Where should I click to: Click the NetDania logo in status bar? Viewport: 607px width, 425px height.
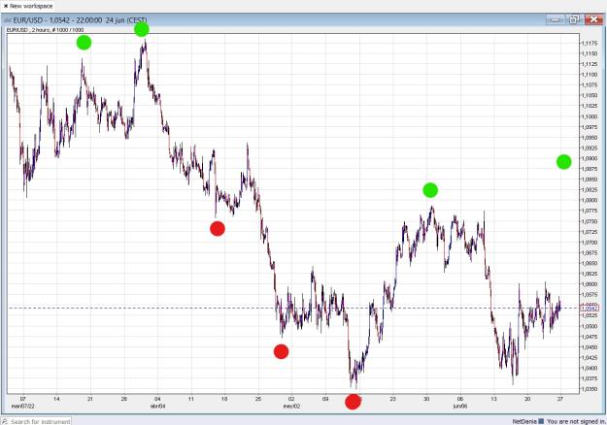point(528,421)
